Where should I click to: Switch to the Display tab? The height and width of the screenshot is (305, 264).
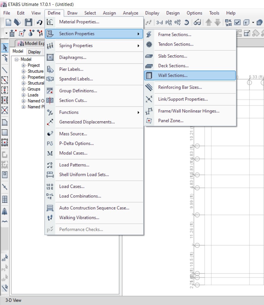34,52
